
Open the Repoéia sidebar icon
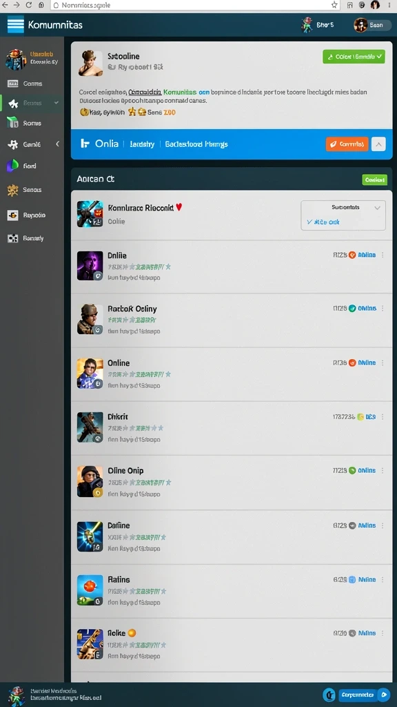12,215
